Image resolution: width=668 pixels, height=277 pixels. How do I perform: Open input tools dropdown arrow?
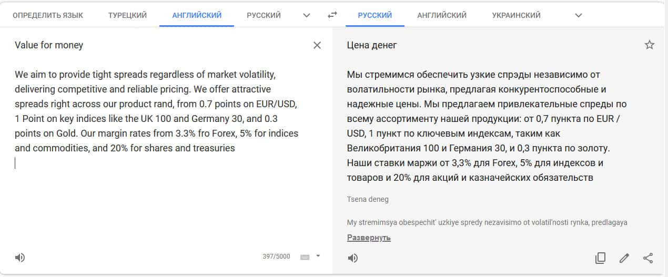[x=318, y=257]
